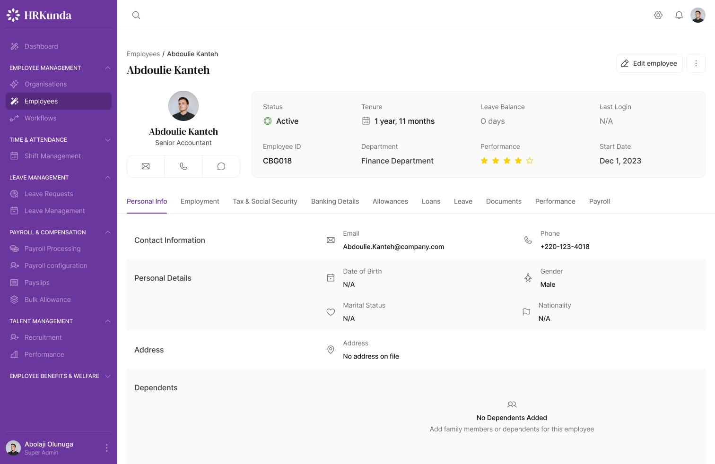Select the email envelope icon under Abdoulie's photo
Image resolution: width=715 pixels, height=464 pixels.
click(x=145, y=166)
